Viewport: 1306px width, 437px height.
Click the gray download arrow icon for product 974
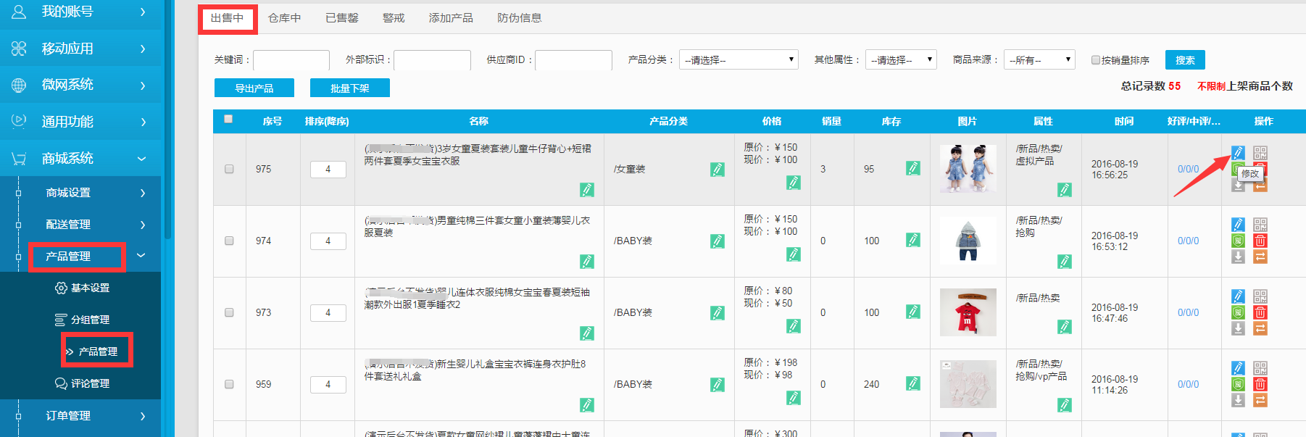coord(1238,257)
